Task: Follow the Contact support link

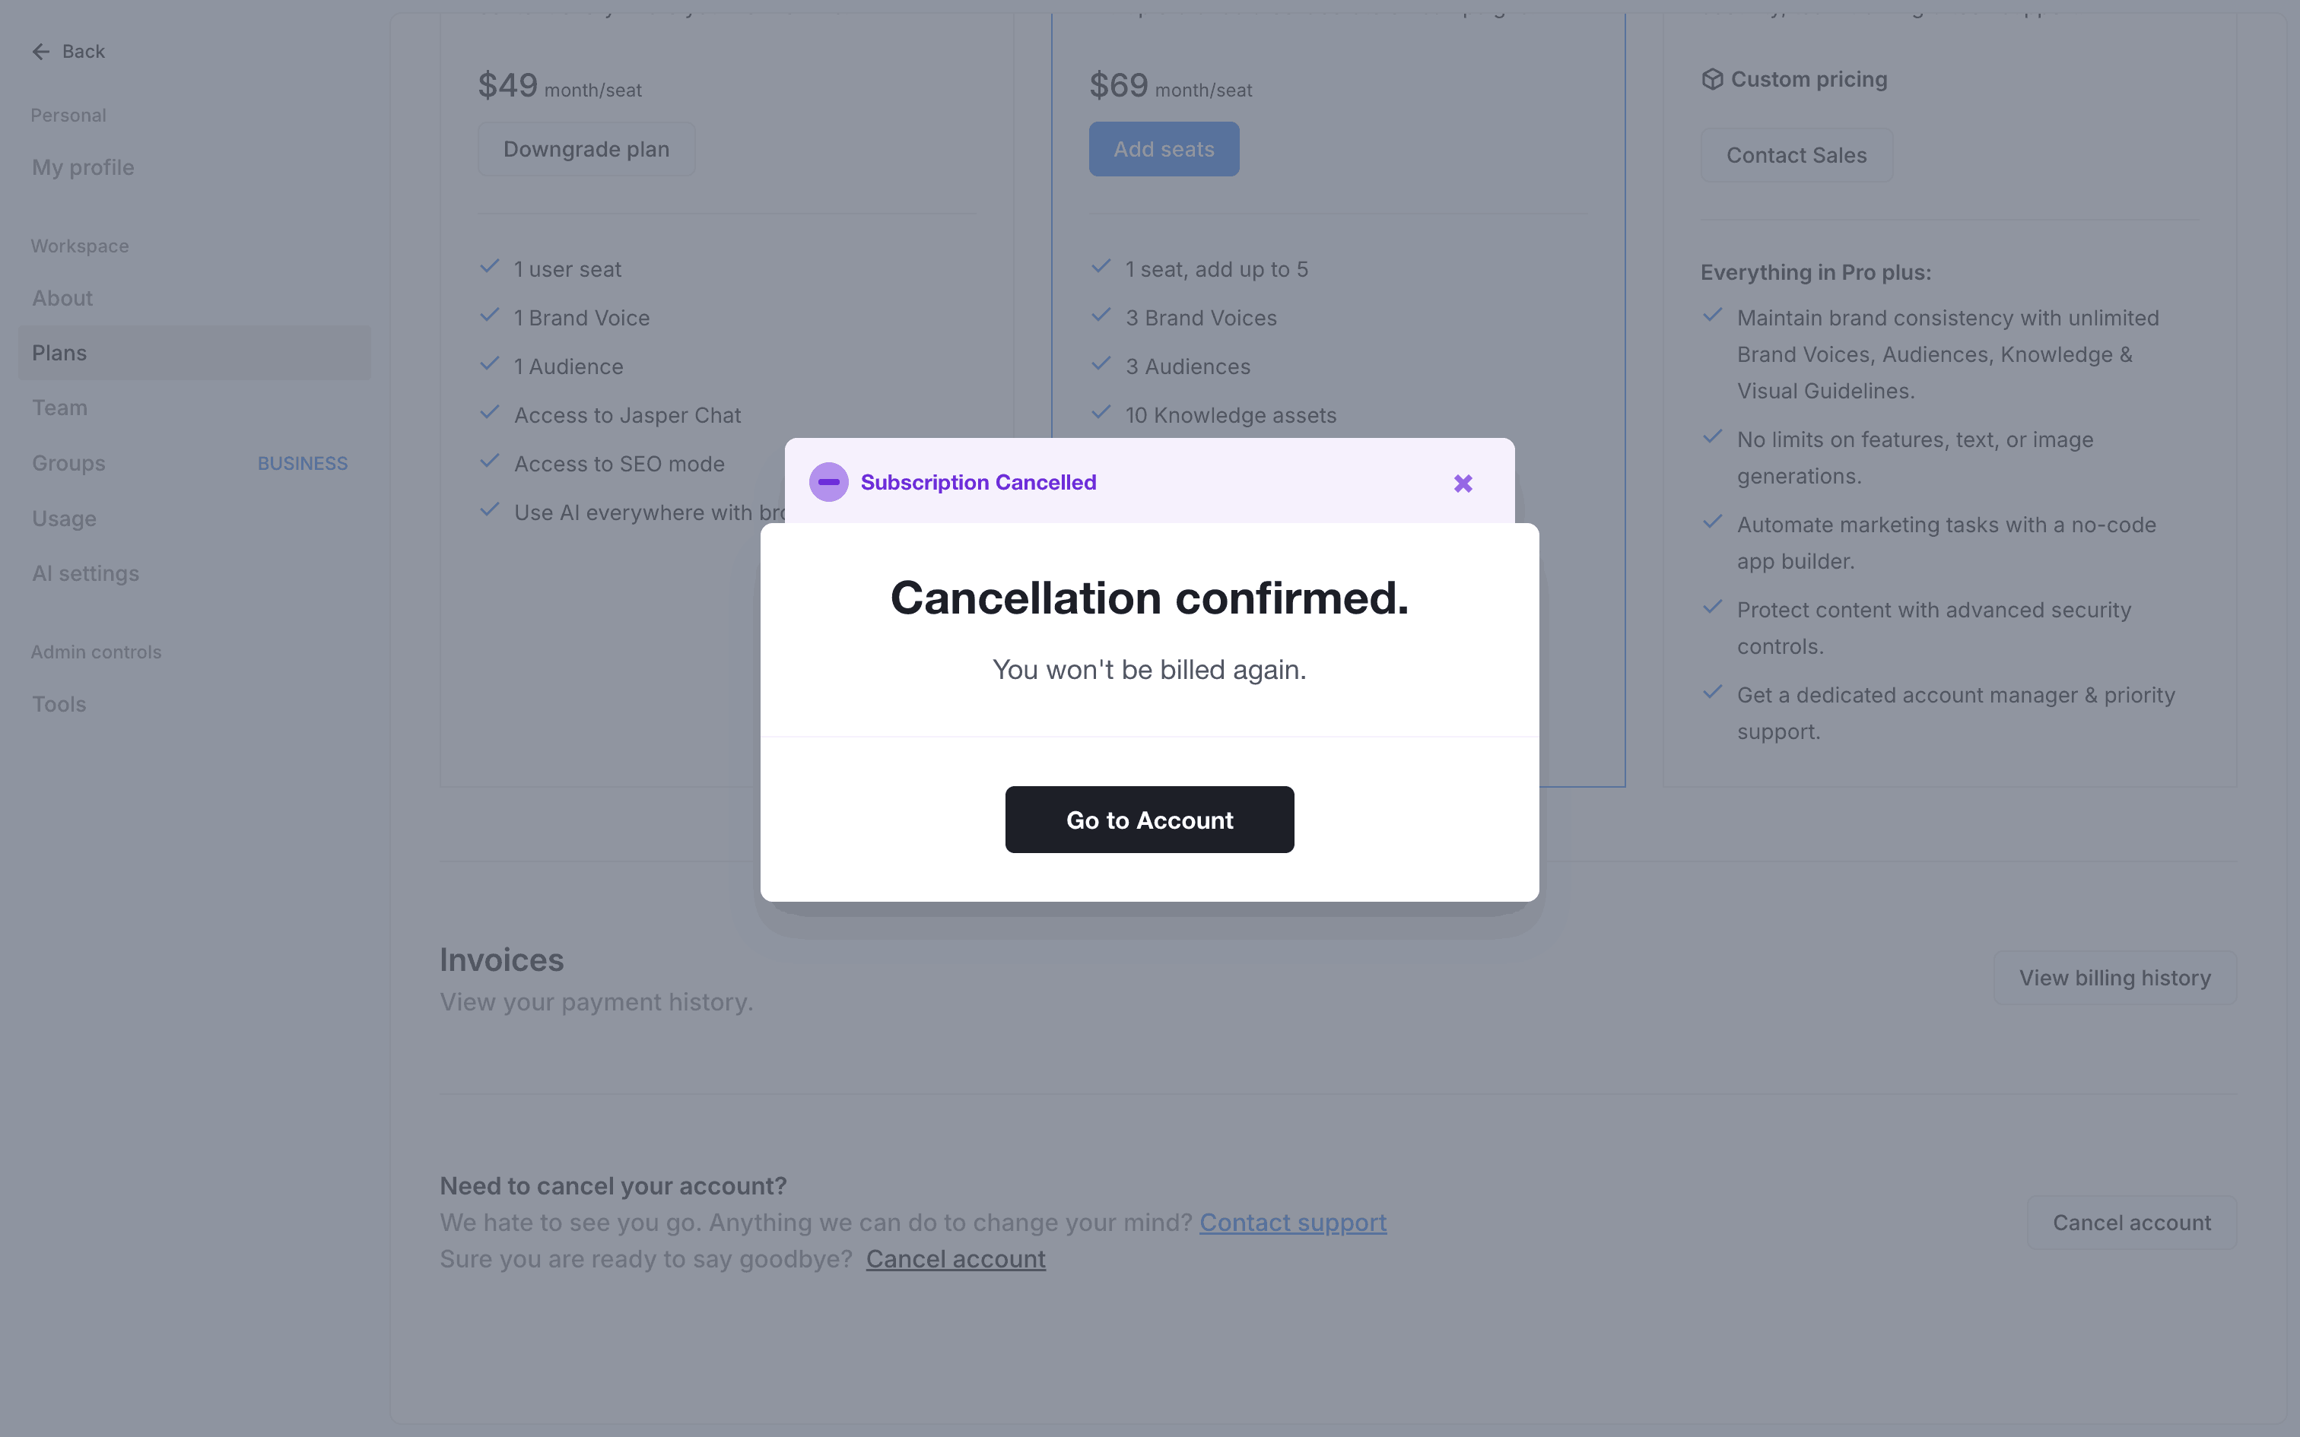Action: click(x=1292, y=1223)
